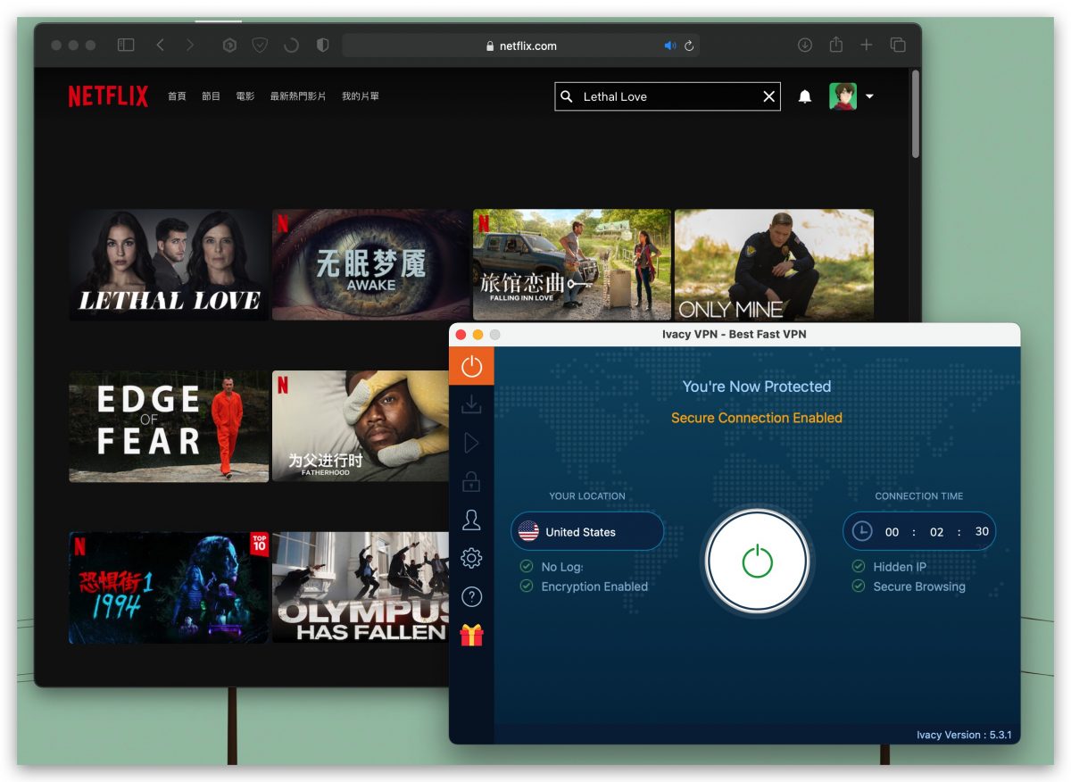Open a new Safari tab
1071x782 pixels.
(867, 45)
